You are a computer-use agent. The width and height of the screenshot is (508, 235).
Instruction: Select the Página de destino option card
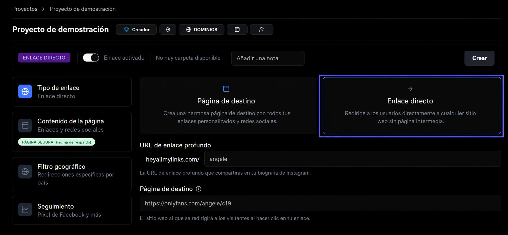coord(228,106)
